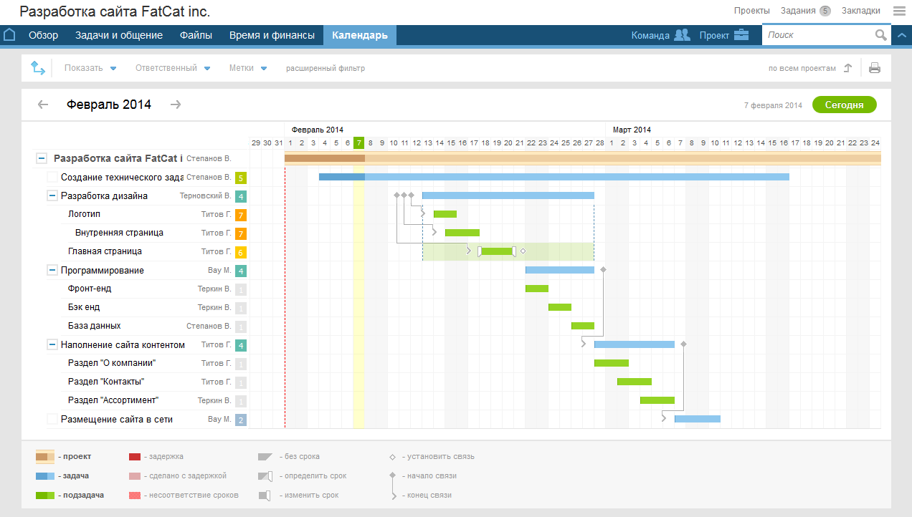This screenshot has height=517, width=912.
Task: Open the Ответственный dropdown filter
Action: pyautogui.click(x=172, y=69)
